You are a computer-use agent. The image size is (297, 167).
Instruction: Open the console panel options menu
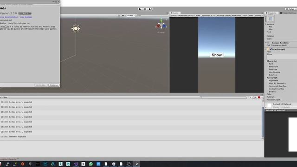coord(262,95)
